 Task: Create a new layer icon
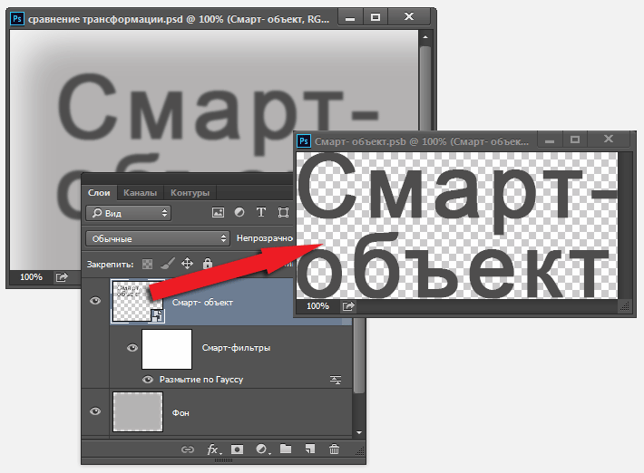tap(310, 449)
